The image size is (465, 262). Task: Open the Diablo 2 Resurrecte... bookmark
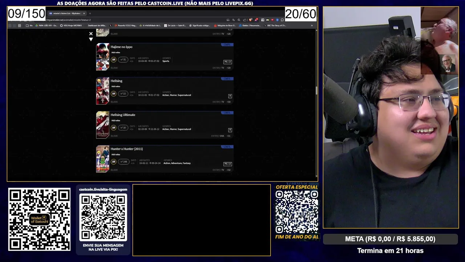(x=250, y=25)
